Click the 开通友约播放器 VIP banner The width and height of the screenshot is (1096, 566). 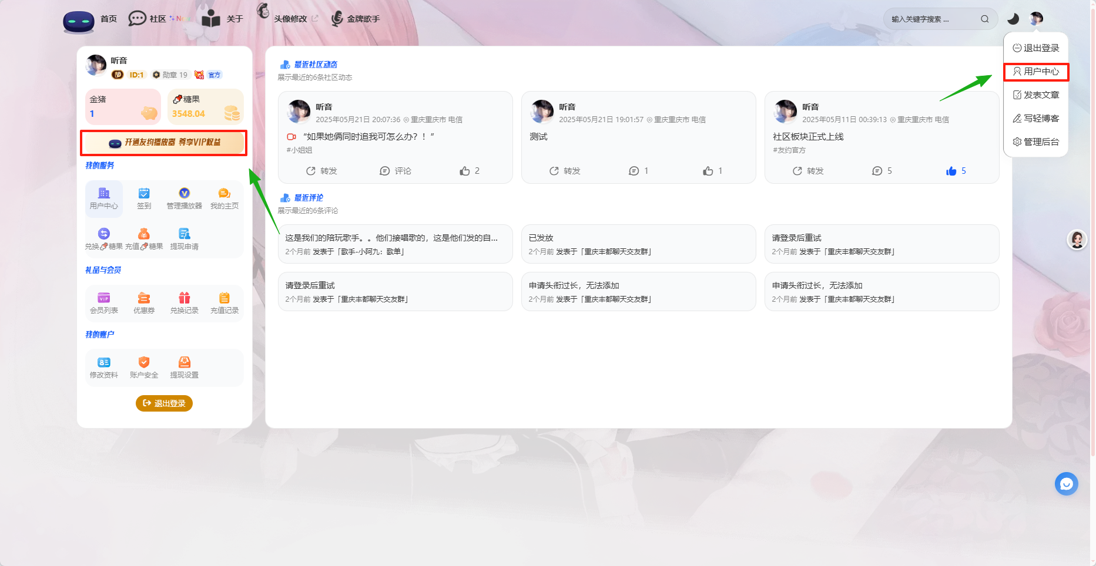point(164,143)
